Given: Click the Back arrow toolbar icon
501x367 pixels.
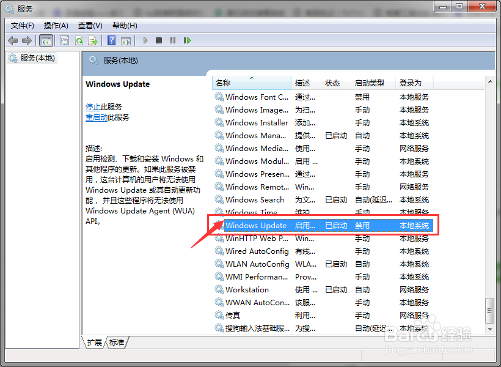Looking at the screenshot, I should tap(13, 40).
